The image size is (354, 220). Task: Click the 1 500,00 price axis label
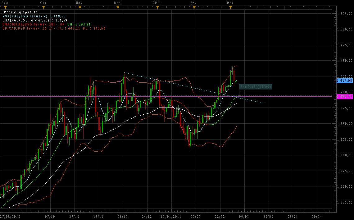tap(345, 29)
